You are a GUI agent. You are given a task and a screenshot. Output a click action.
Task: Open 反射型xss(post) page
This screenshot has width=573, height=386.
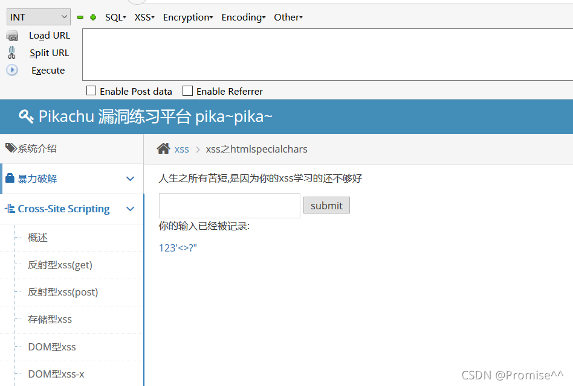point(63,293)
